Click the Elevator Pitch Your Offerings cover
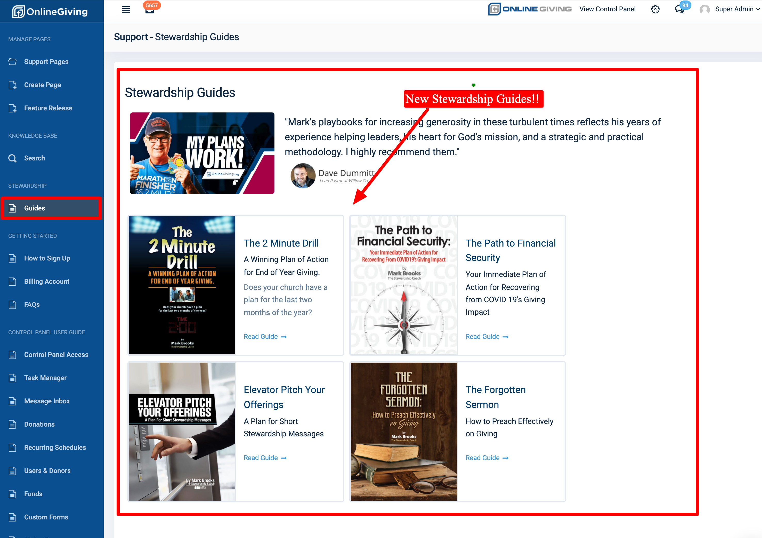This screenshot has width=762, height=538. coord(182,431)
